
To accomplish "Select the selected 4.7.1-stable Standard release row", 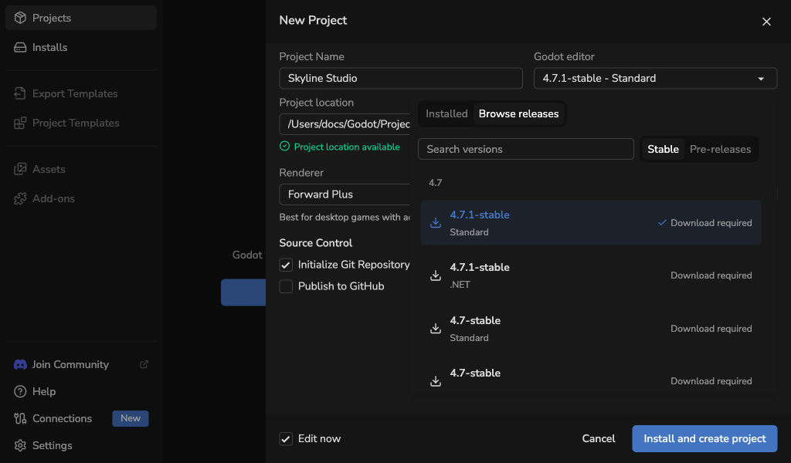I will (591, 223).
